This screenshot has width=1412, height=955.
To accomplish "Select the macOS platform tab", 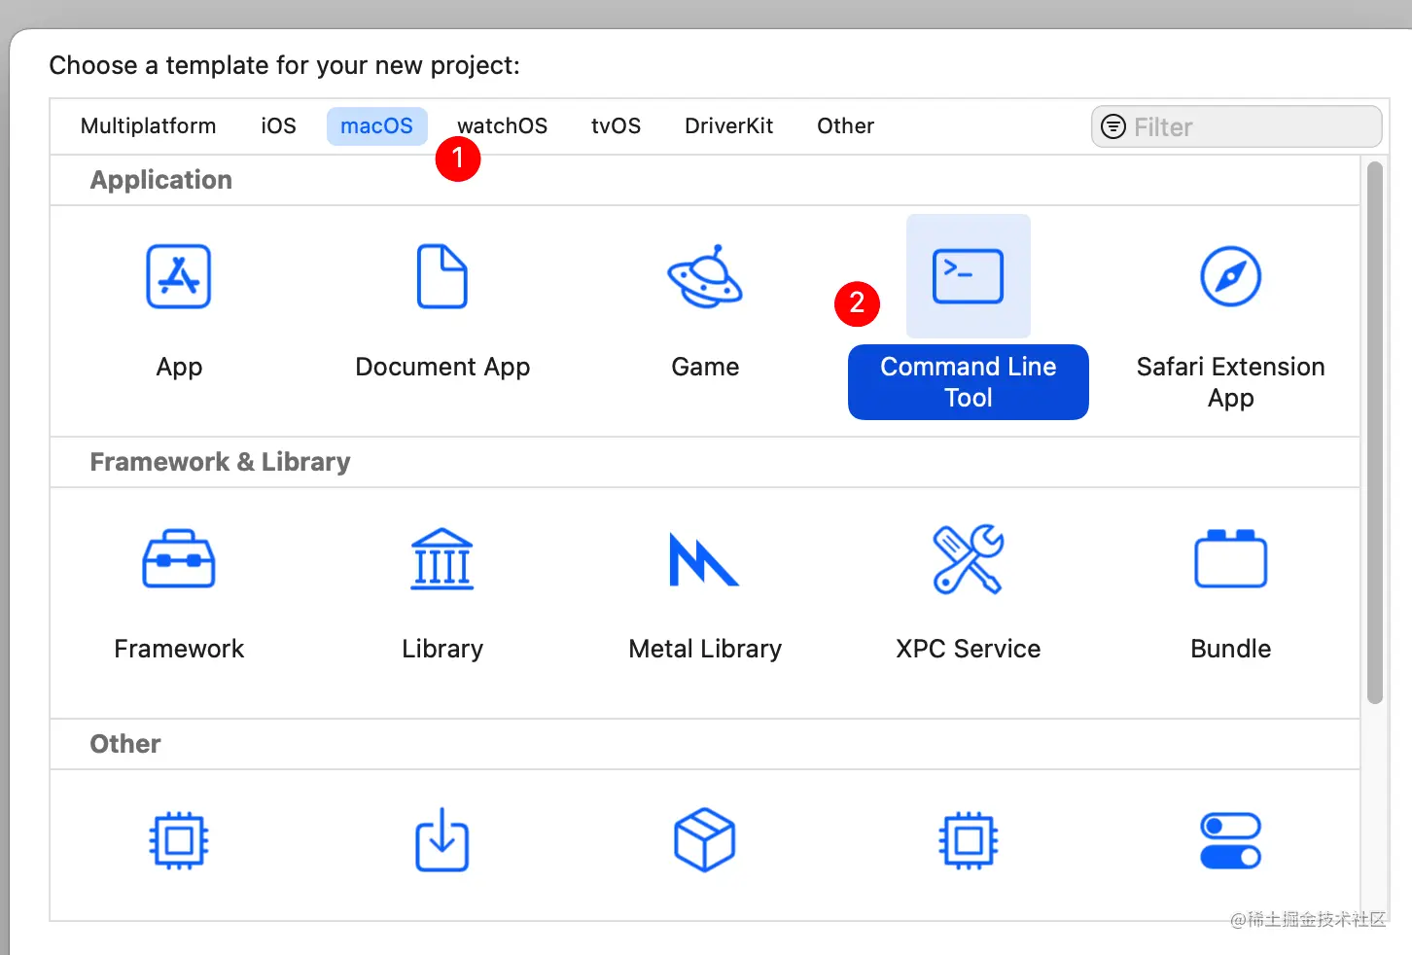I will point(377,126).
